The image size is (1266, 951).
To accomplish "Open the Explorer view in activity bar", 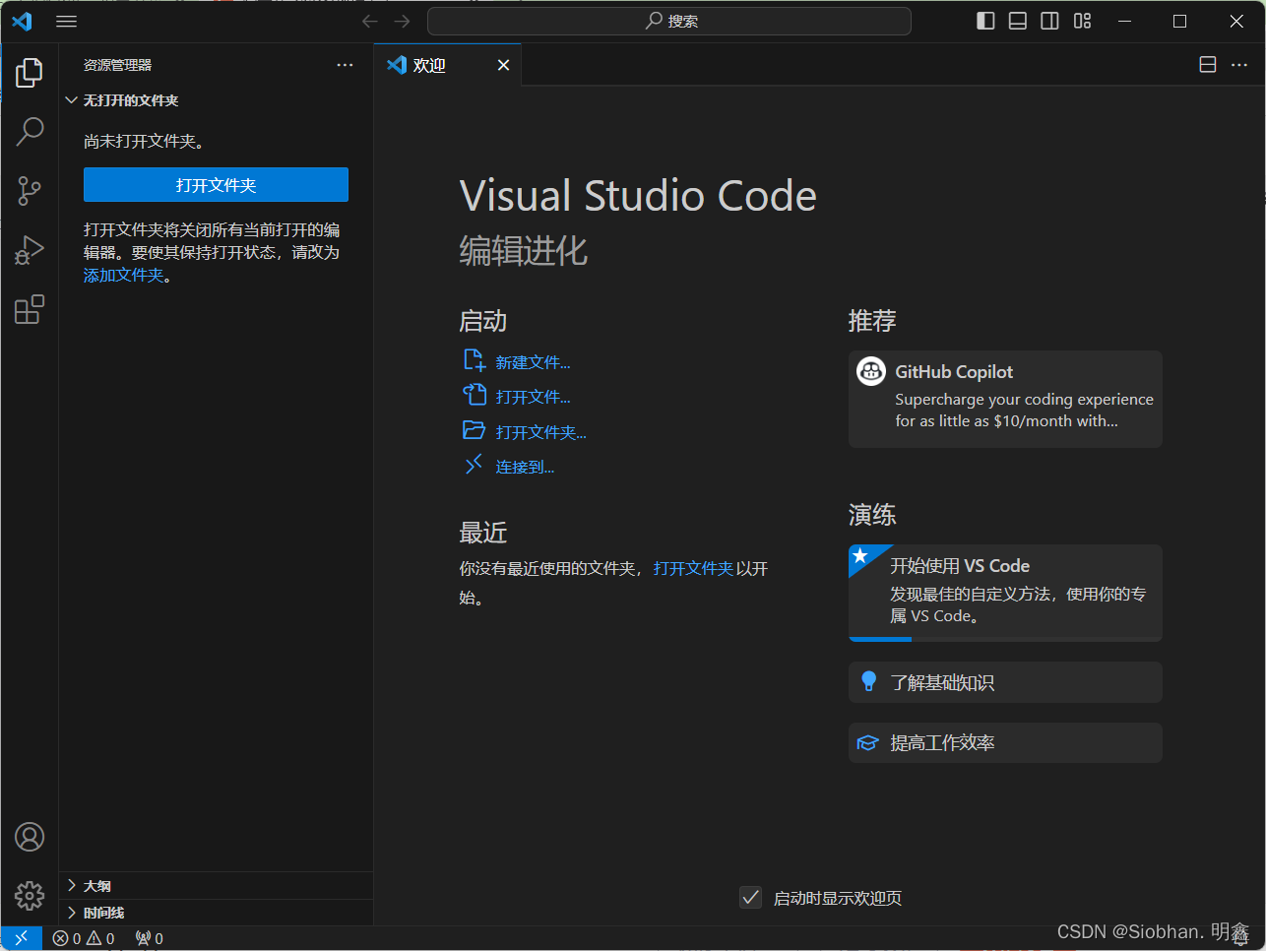I will (x=30, y=72).
